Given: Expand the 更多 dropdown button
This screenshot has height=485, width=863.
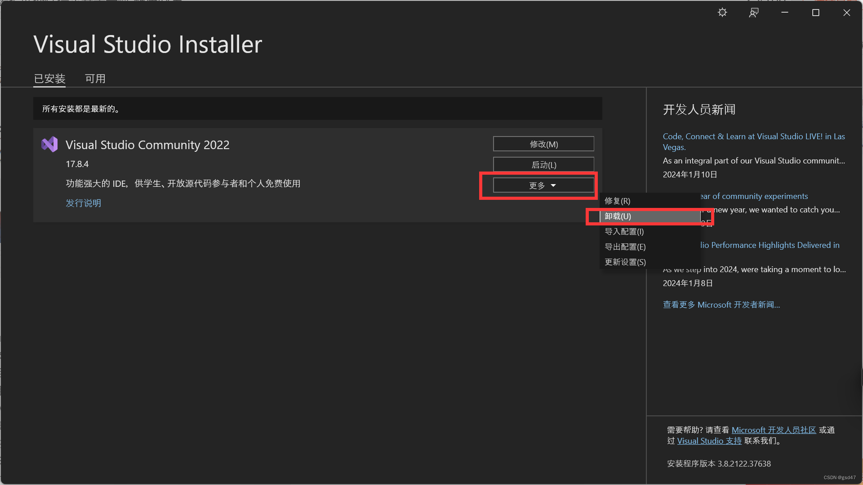Looking at the screenshot, I should click(543, 185).
